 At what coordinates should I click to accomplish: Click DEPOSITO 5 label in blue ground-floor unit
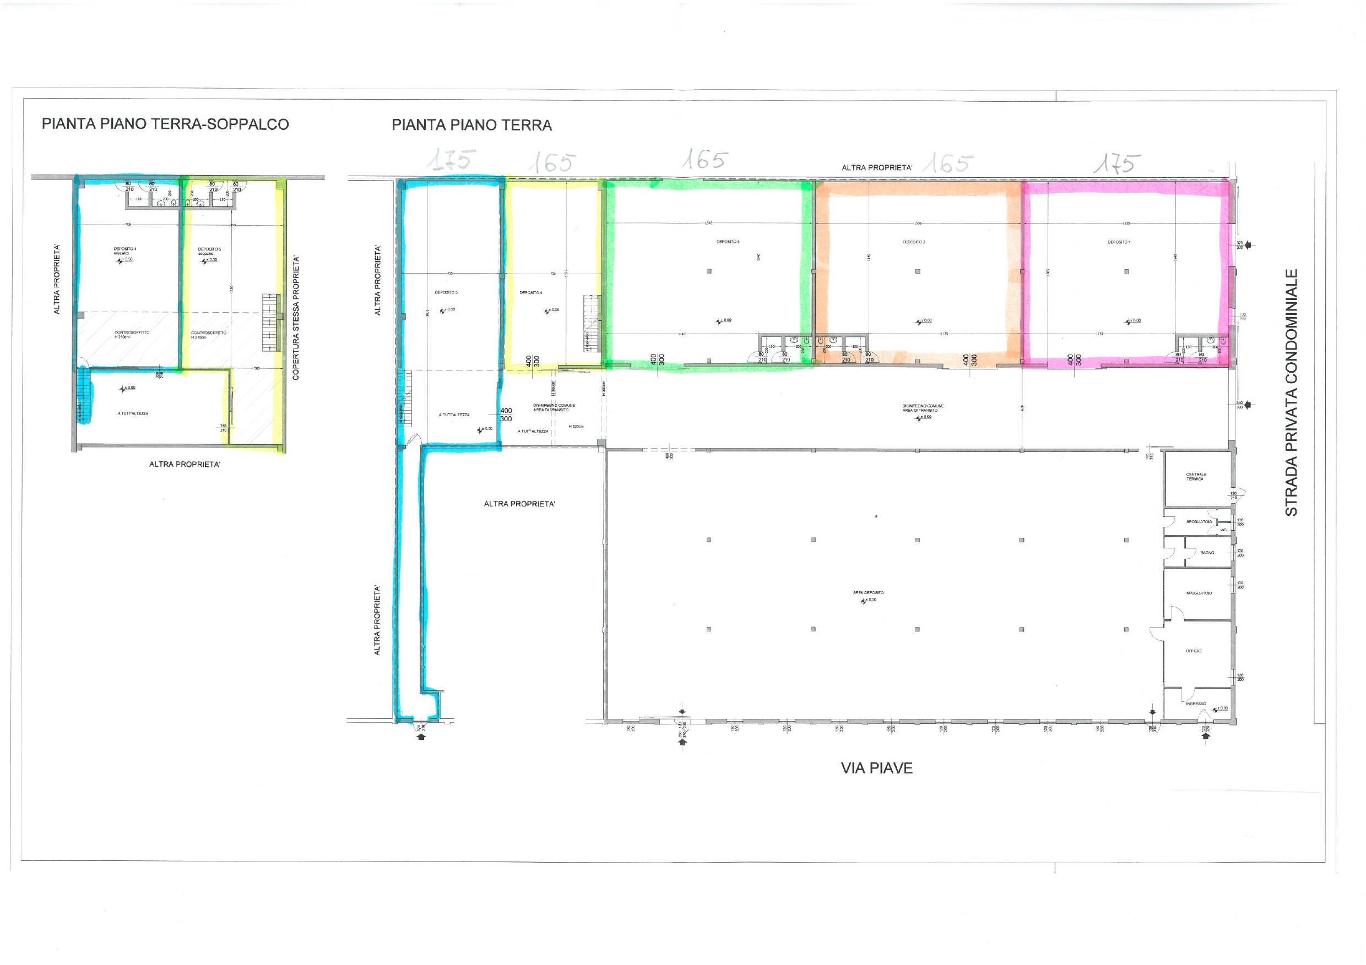click(x=446, y=292)
